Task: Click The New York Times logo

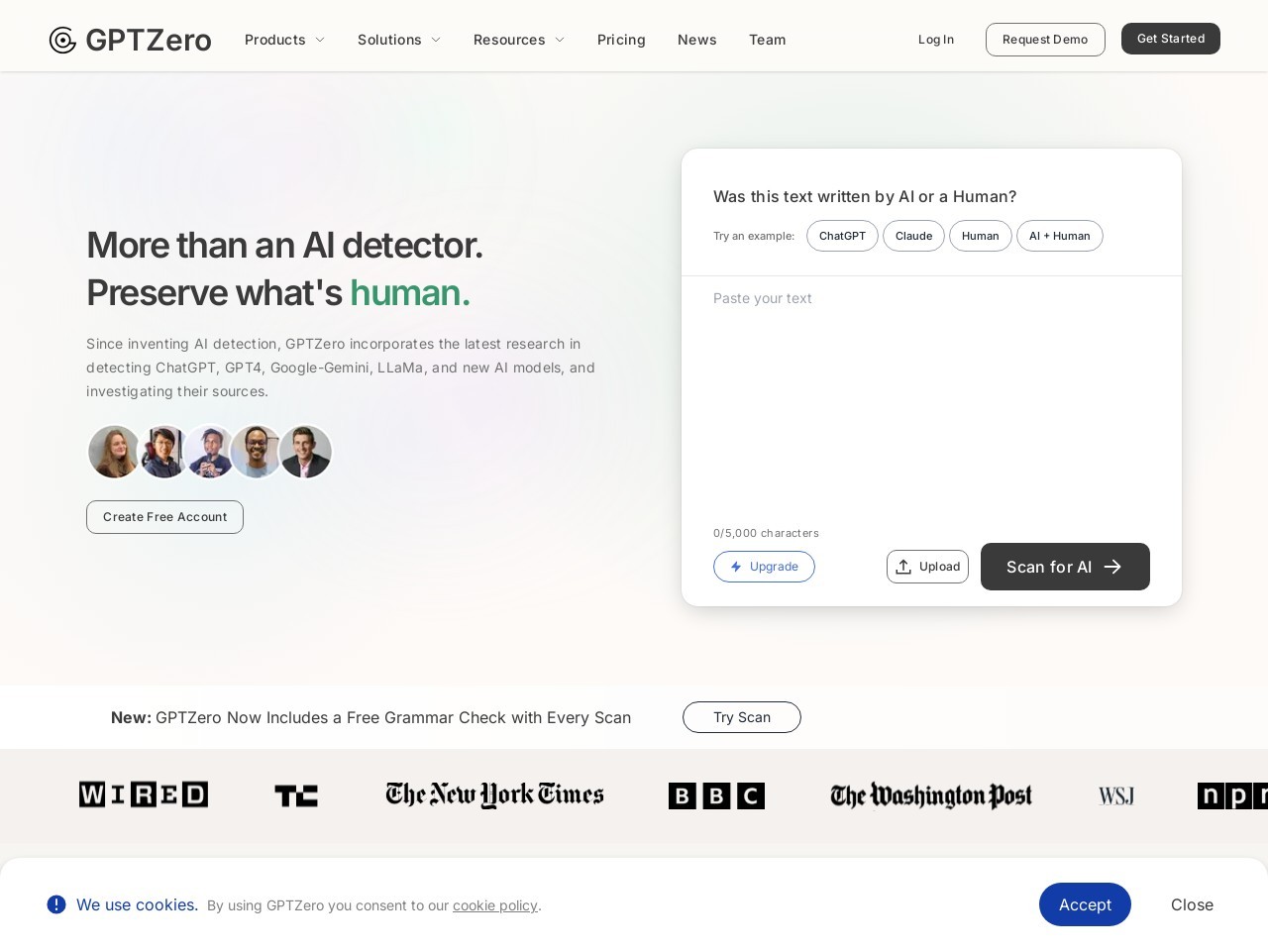Action: pyautogui.click(x=494, y=794)
